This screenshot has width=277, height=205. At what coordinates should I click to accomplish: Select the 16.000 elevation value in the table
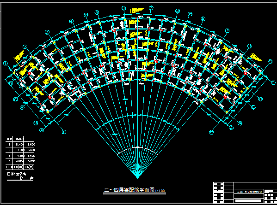[x=19, y=139]
